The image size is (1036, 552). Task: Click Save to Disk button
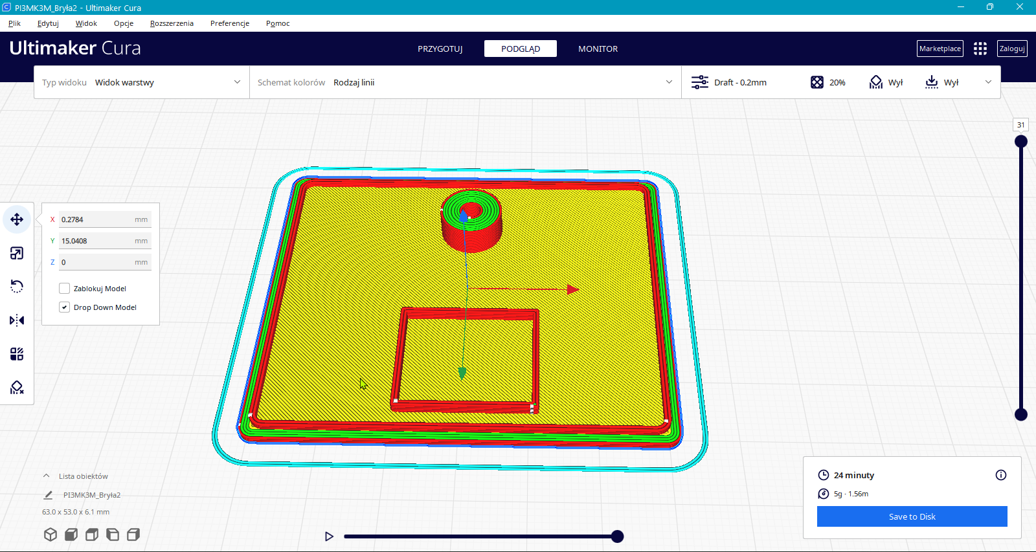click(912, 516)
